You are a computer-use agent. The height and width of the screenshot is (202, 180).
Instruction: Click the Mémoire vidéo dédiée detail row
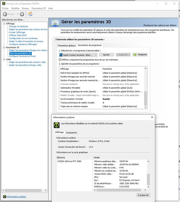120,165
